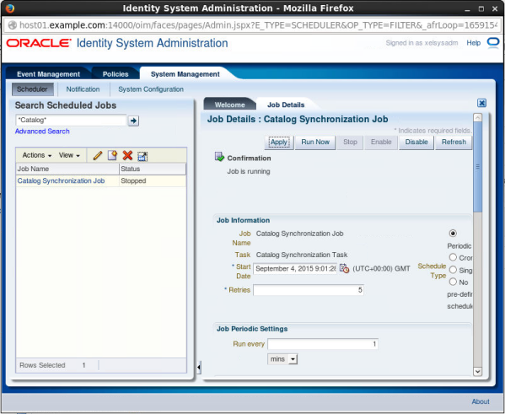Click the Stop button

point(350,142)
